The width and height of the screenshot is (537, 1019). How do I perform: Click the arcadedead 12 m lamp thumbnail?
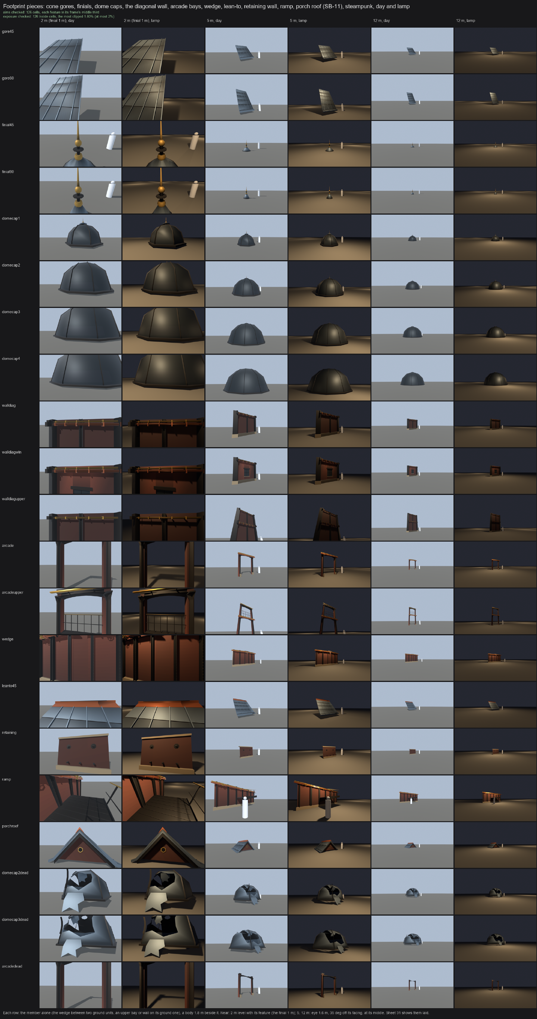[495, 985]
